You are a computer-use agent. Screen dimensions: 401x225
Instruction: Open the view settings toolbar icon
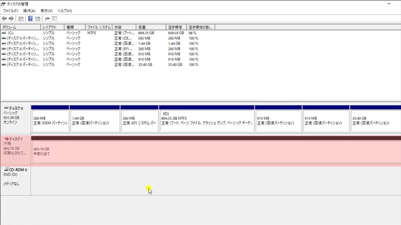click(54, 19)
